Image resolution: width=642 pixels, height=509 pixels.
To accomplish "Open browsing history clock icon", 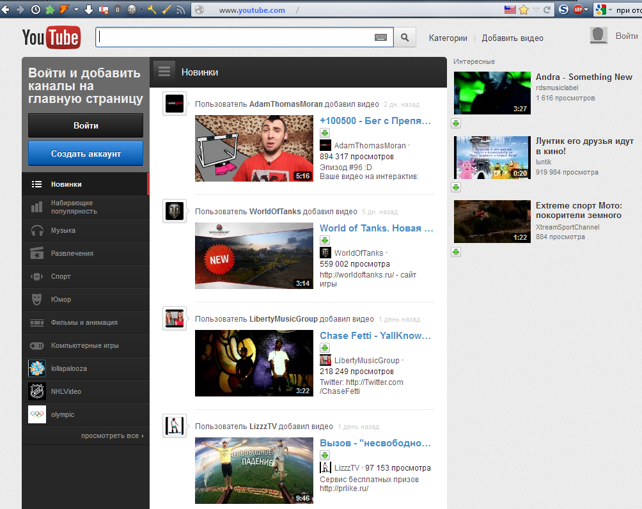I will point(36,10).
